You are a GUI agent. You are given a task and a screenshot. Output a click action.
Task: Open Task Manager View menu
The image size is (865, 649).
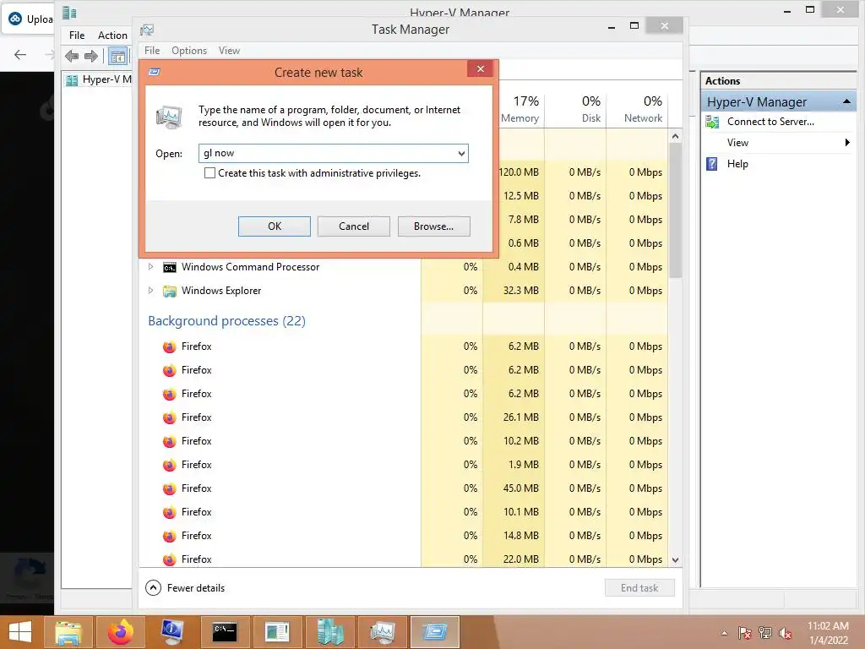click(229, 51)
